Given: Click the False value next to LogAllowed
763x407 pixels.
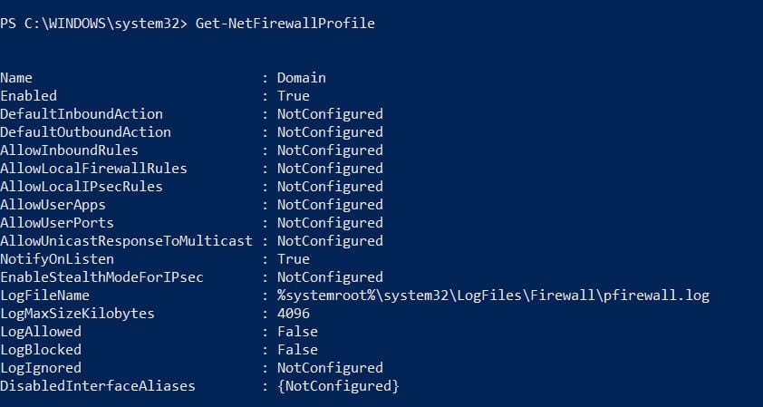Looking at the screenshot, I should point(297,332).
